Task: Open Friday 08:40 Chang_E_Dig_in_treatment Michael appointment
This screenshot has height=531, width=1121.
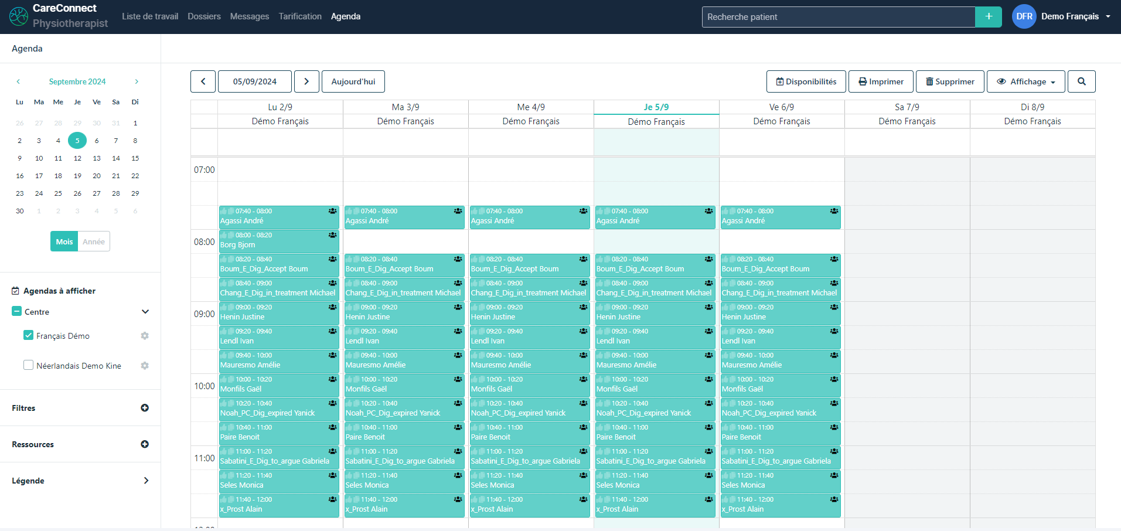Action: tap(781, 288)
